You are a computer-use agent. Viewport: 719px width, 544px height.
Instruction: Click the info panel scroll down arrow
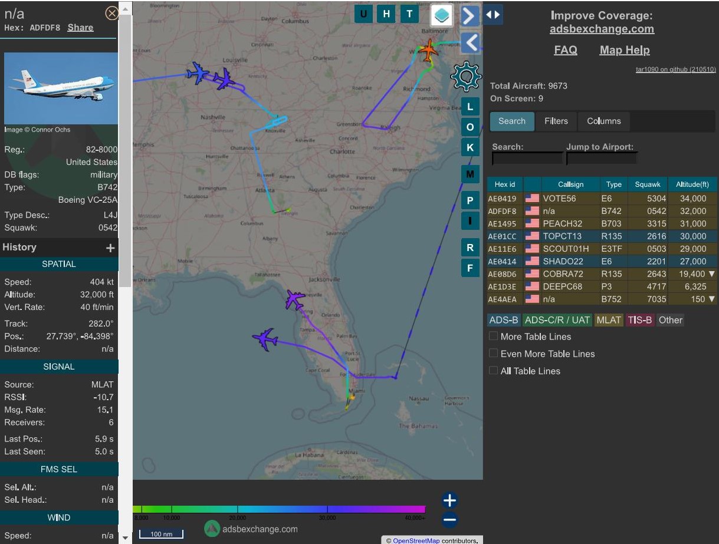tap(124, 538)
